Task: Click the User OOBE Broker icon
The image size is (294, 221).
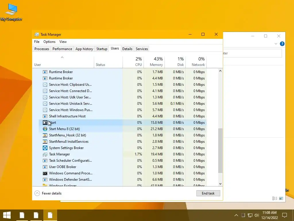Action: tap(45, 167)
